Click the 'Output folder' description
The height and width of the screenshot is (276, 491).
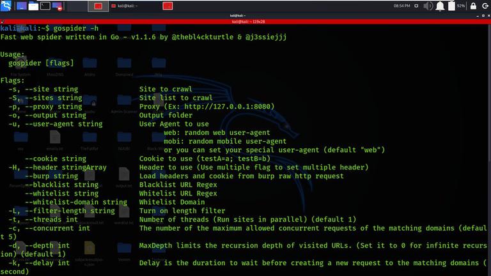[x=166, y=115]
